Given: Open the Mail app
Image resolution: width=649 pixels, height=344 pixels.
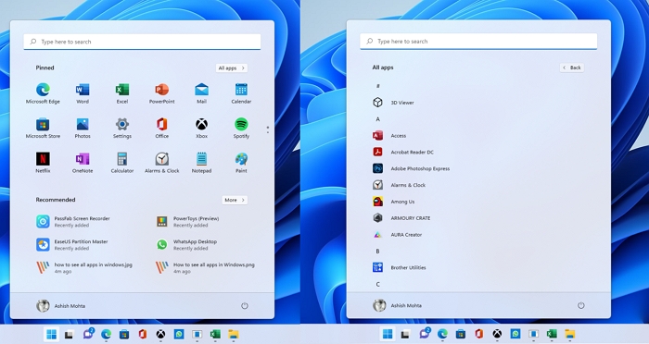Looking at the screenshot, I should coord(201,93).
